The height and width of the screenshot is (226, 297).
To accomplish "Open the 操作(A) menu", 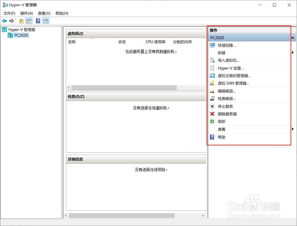I will tap(27, 13).
